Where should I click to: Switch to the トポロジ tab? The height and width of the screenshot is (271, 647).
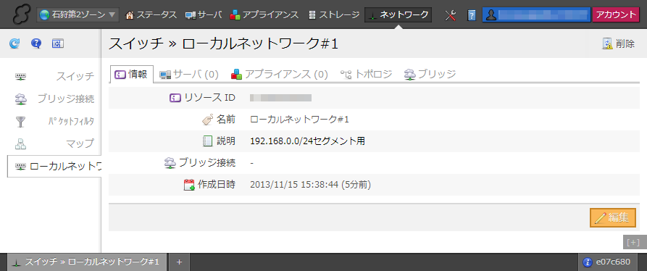click(366, 74)
